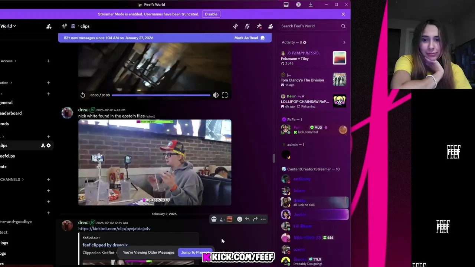The height and width of the screenshot is (267, 475).
Task: Collapse the ContentCreator/Streamer role group
Action: pos(311,169)
